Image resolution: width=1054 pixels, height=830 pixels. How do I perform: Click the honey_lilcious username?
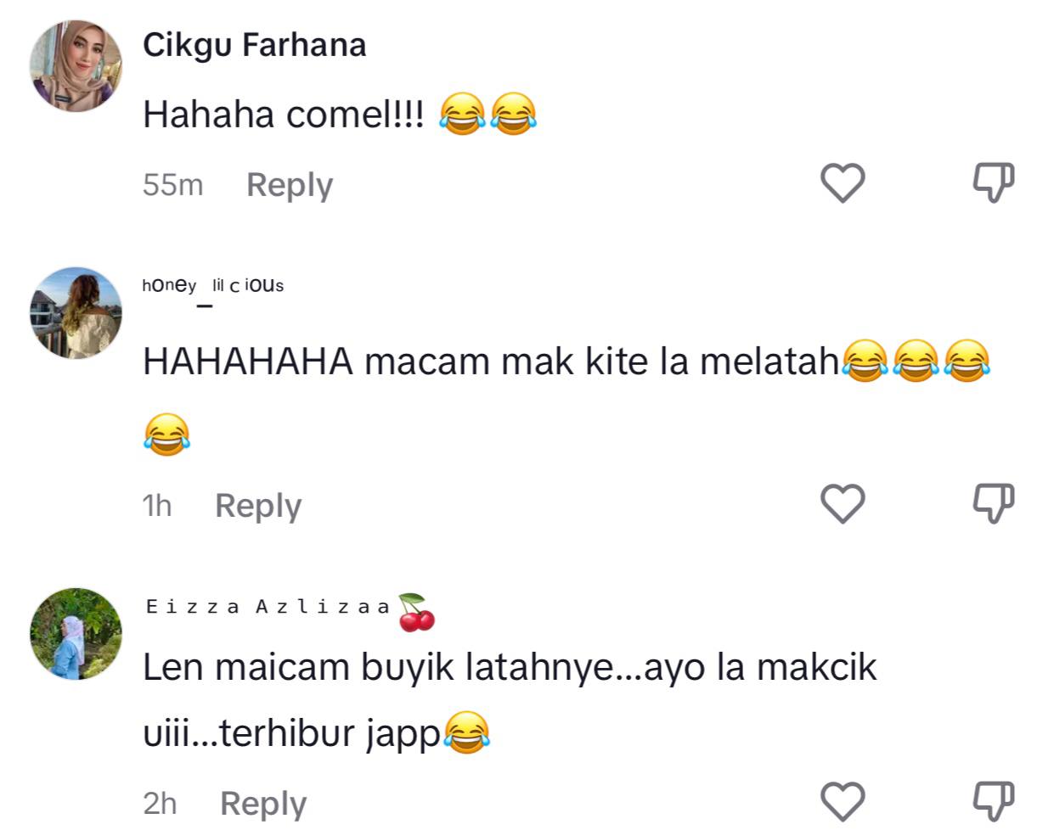point(212,286)
